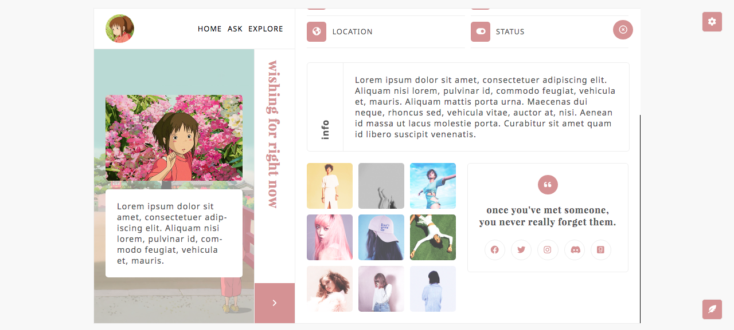The width and height of the screenshot is (734, 330).
Task: Click the toggle icon beside STATUS
Action: [481, 31]
